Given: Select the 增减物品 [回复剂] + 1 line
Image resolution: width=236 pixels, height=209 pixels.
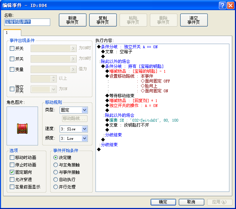Looking at the screenshot, I should click(131, 101).
